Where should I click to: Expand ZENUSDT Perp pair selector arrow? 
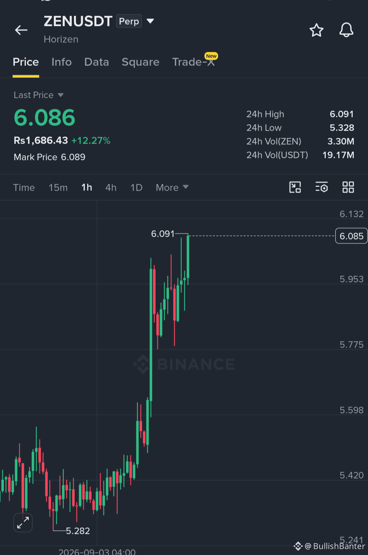tap(150, 21)
